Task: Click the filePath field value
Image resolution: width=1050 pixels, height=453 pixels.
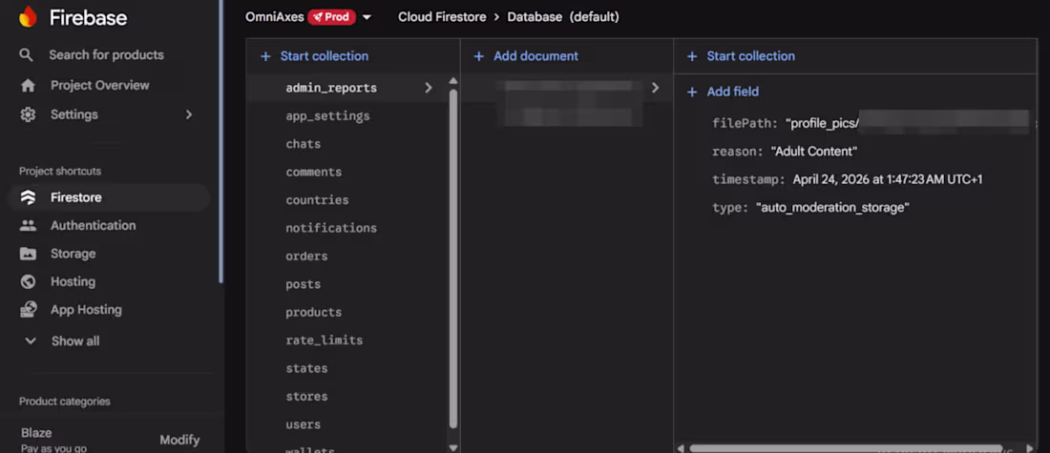Action: tap(908, 123)
